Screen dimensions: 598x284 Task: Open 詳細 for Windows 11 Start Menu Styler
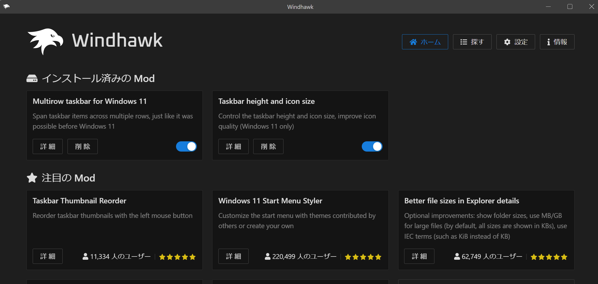coord(233,256)
